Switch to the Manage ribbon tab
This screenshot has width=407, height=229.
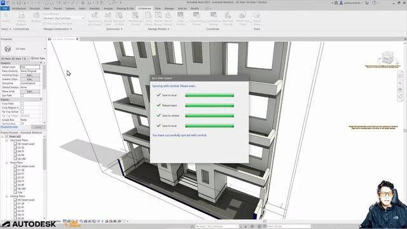(169, 8)
